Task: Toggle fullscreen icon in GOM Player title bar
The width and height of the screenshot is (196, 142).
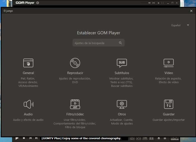Action: coord(162,3)
